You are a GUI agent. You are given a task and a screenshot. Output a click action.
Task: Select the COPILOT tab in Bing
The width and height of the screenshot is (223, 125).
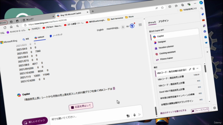point(39,37)
